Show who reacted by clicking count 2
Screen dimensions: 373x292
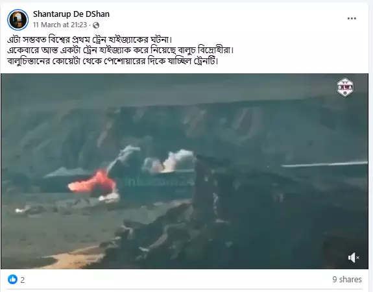(x=22, y=280)
